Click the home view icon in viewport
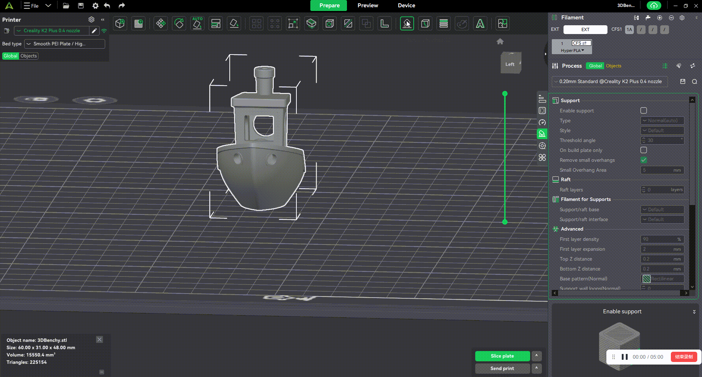 coord(500,41)
